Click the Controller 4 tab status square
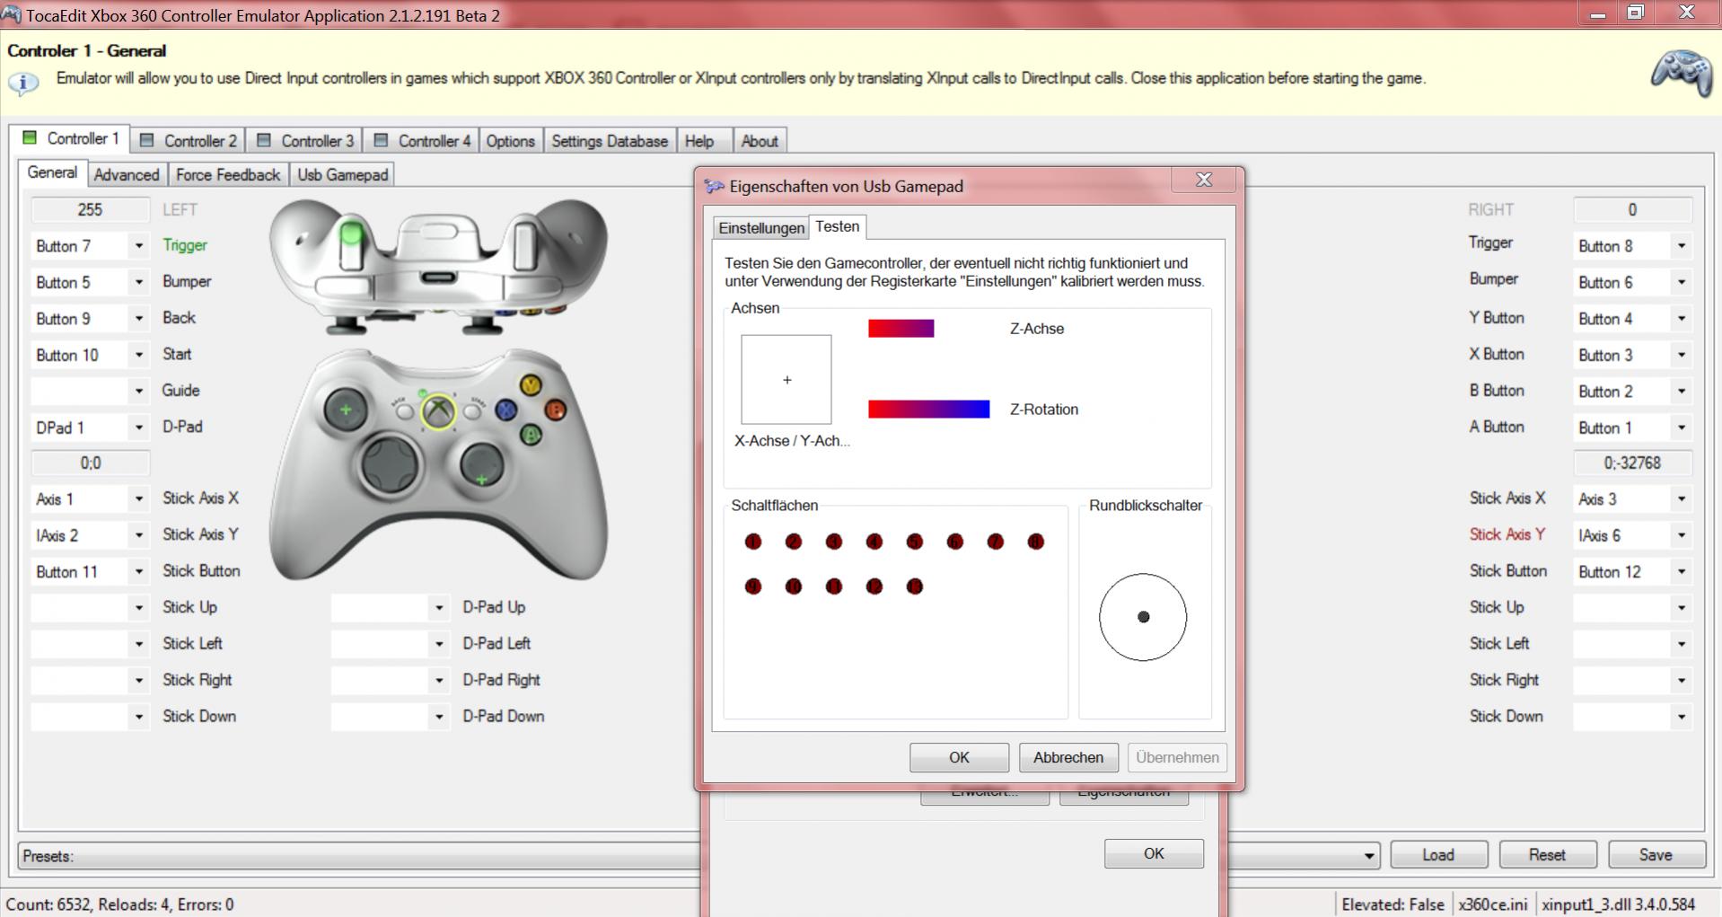The image size is (1722, 917). 381,140
